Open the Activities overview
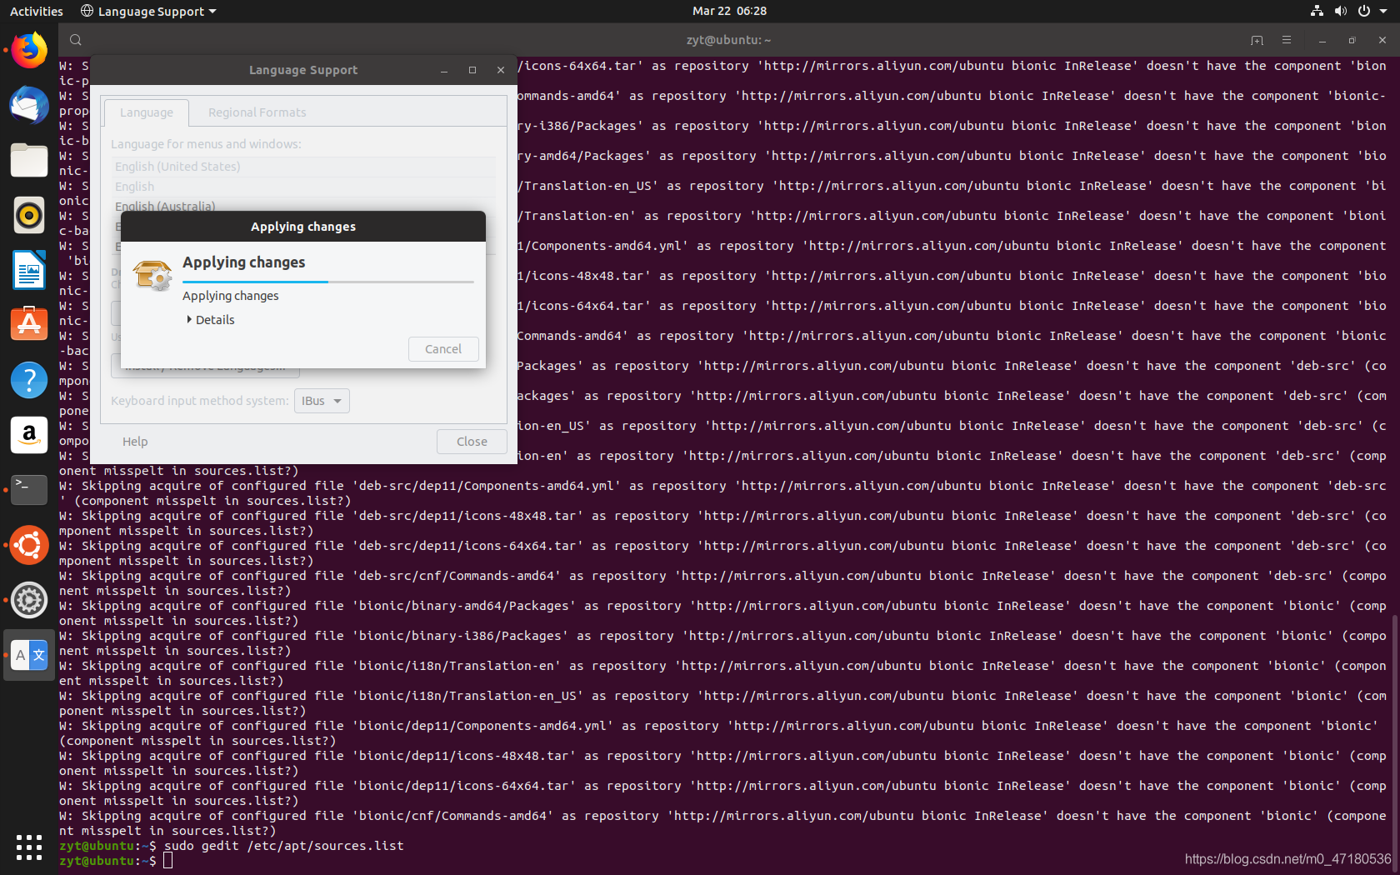1400x875 pixels. point(36,11)
